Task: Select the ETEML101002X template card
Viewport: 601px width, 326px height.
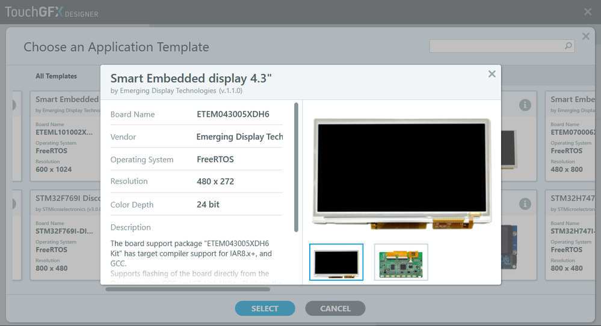Action: (65, 136)
